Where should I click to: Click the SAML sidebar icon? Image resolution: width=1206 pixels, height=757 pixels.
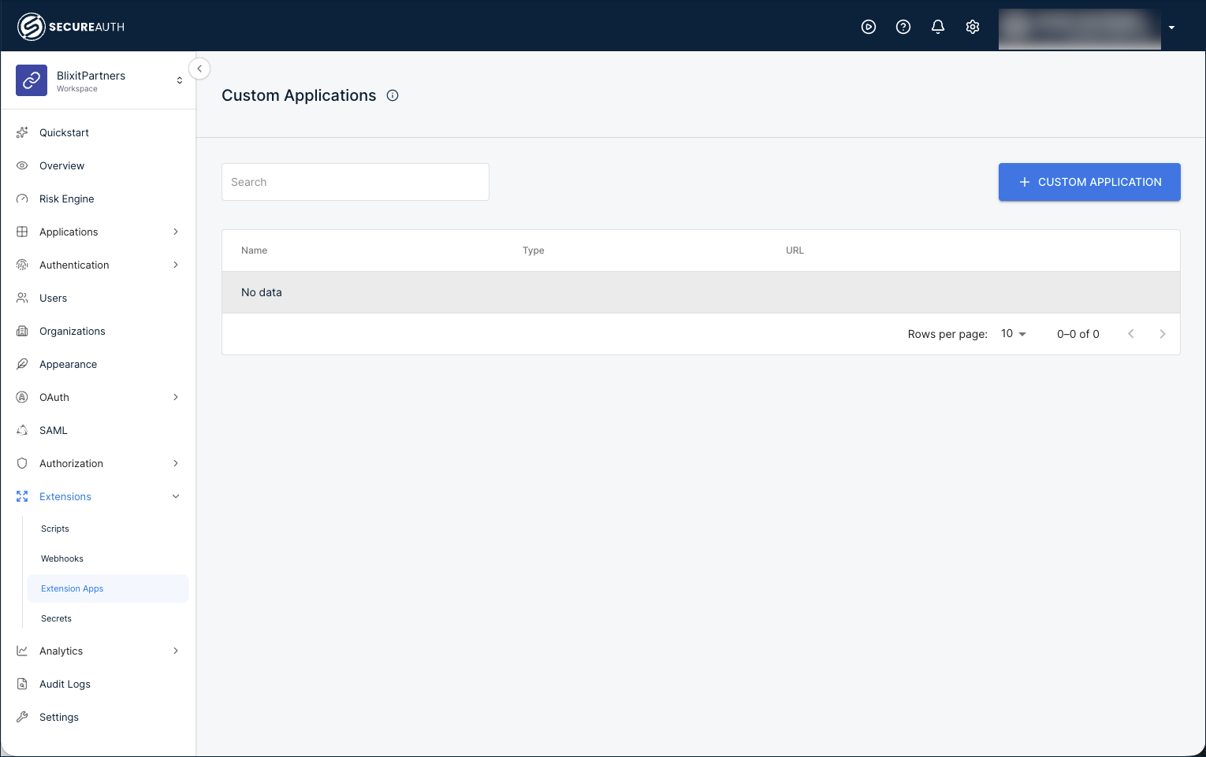tap(22, 430)
